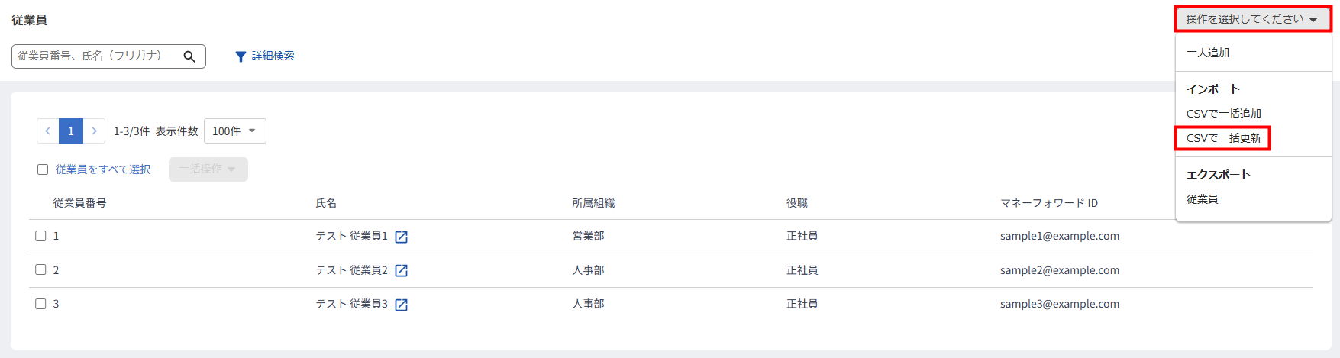Open the 100件 display count dropdown

(235, 131)
